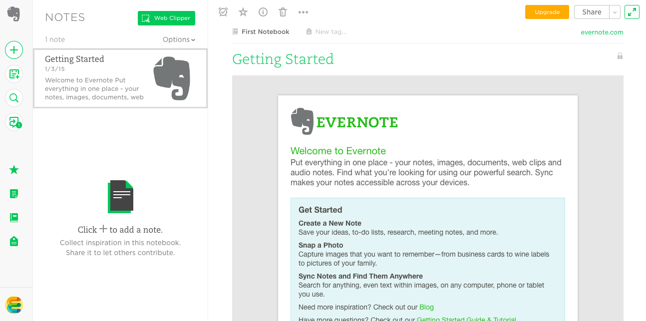Click the Welcome to Evernote heading

338,151
